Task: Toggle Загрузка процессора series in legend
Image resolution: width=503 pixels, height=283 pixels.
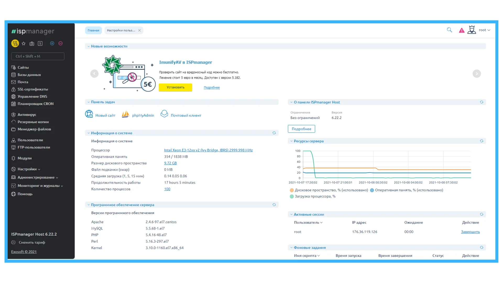Action: [313, 196]
